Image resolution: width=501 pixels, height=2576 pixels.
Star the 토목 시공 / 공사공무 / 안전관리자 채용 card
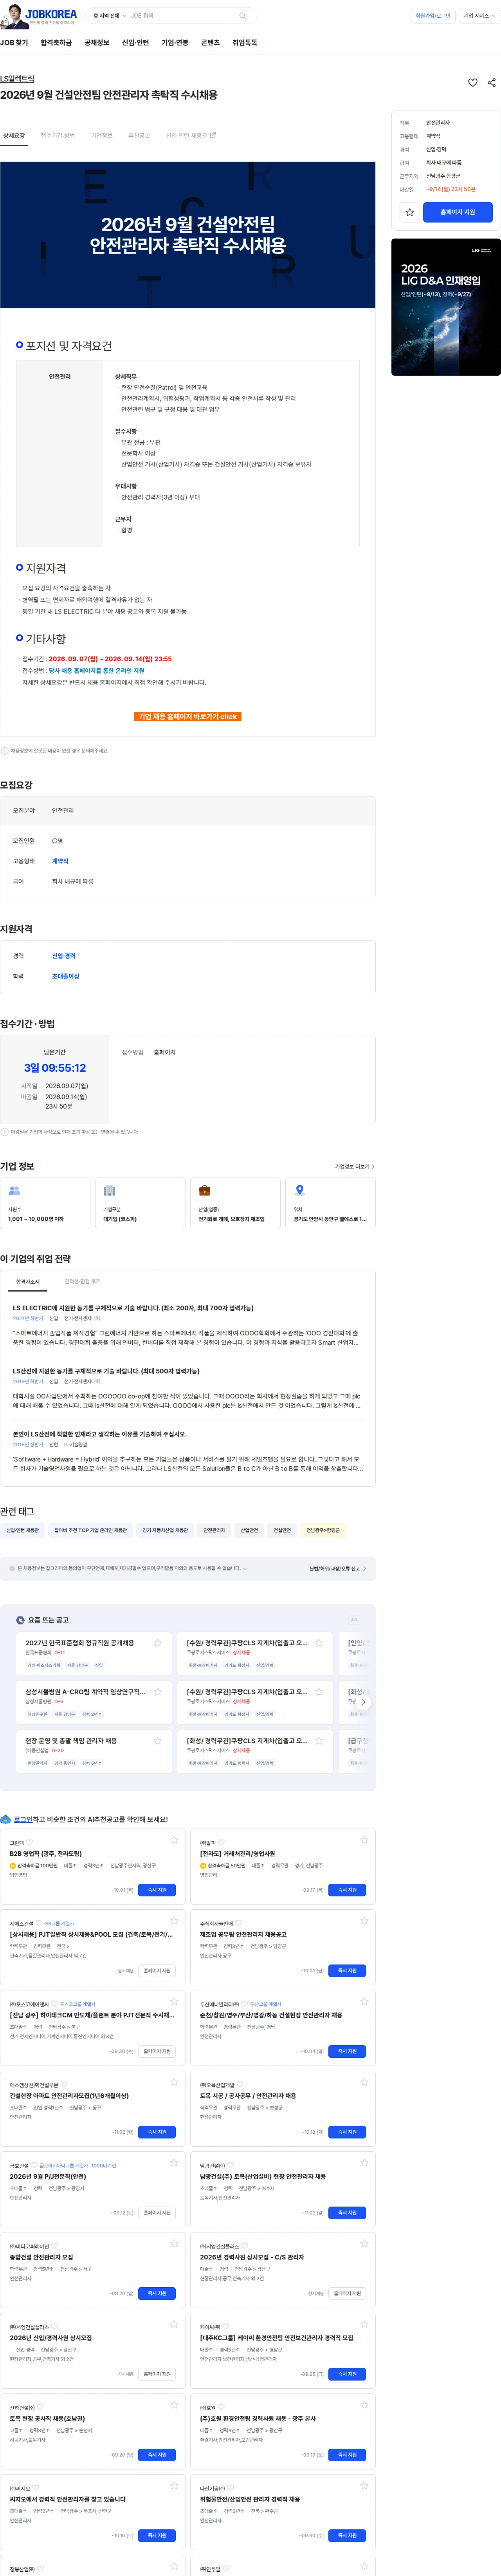point(364,2083)
